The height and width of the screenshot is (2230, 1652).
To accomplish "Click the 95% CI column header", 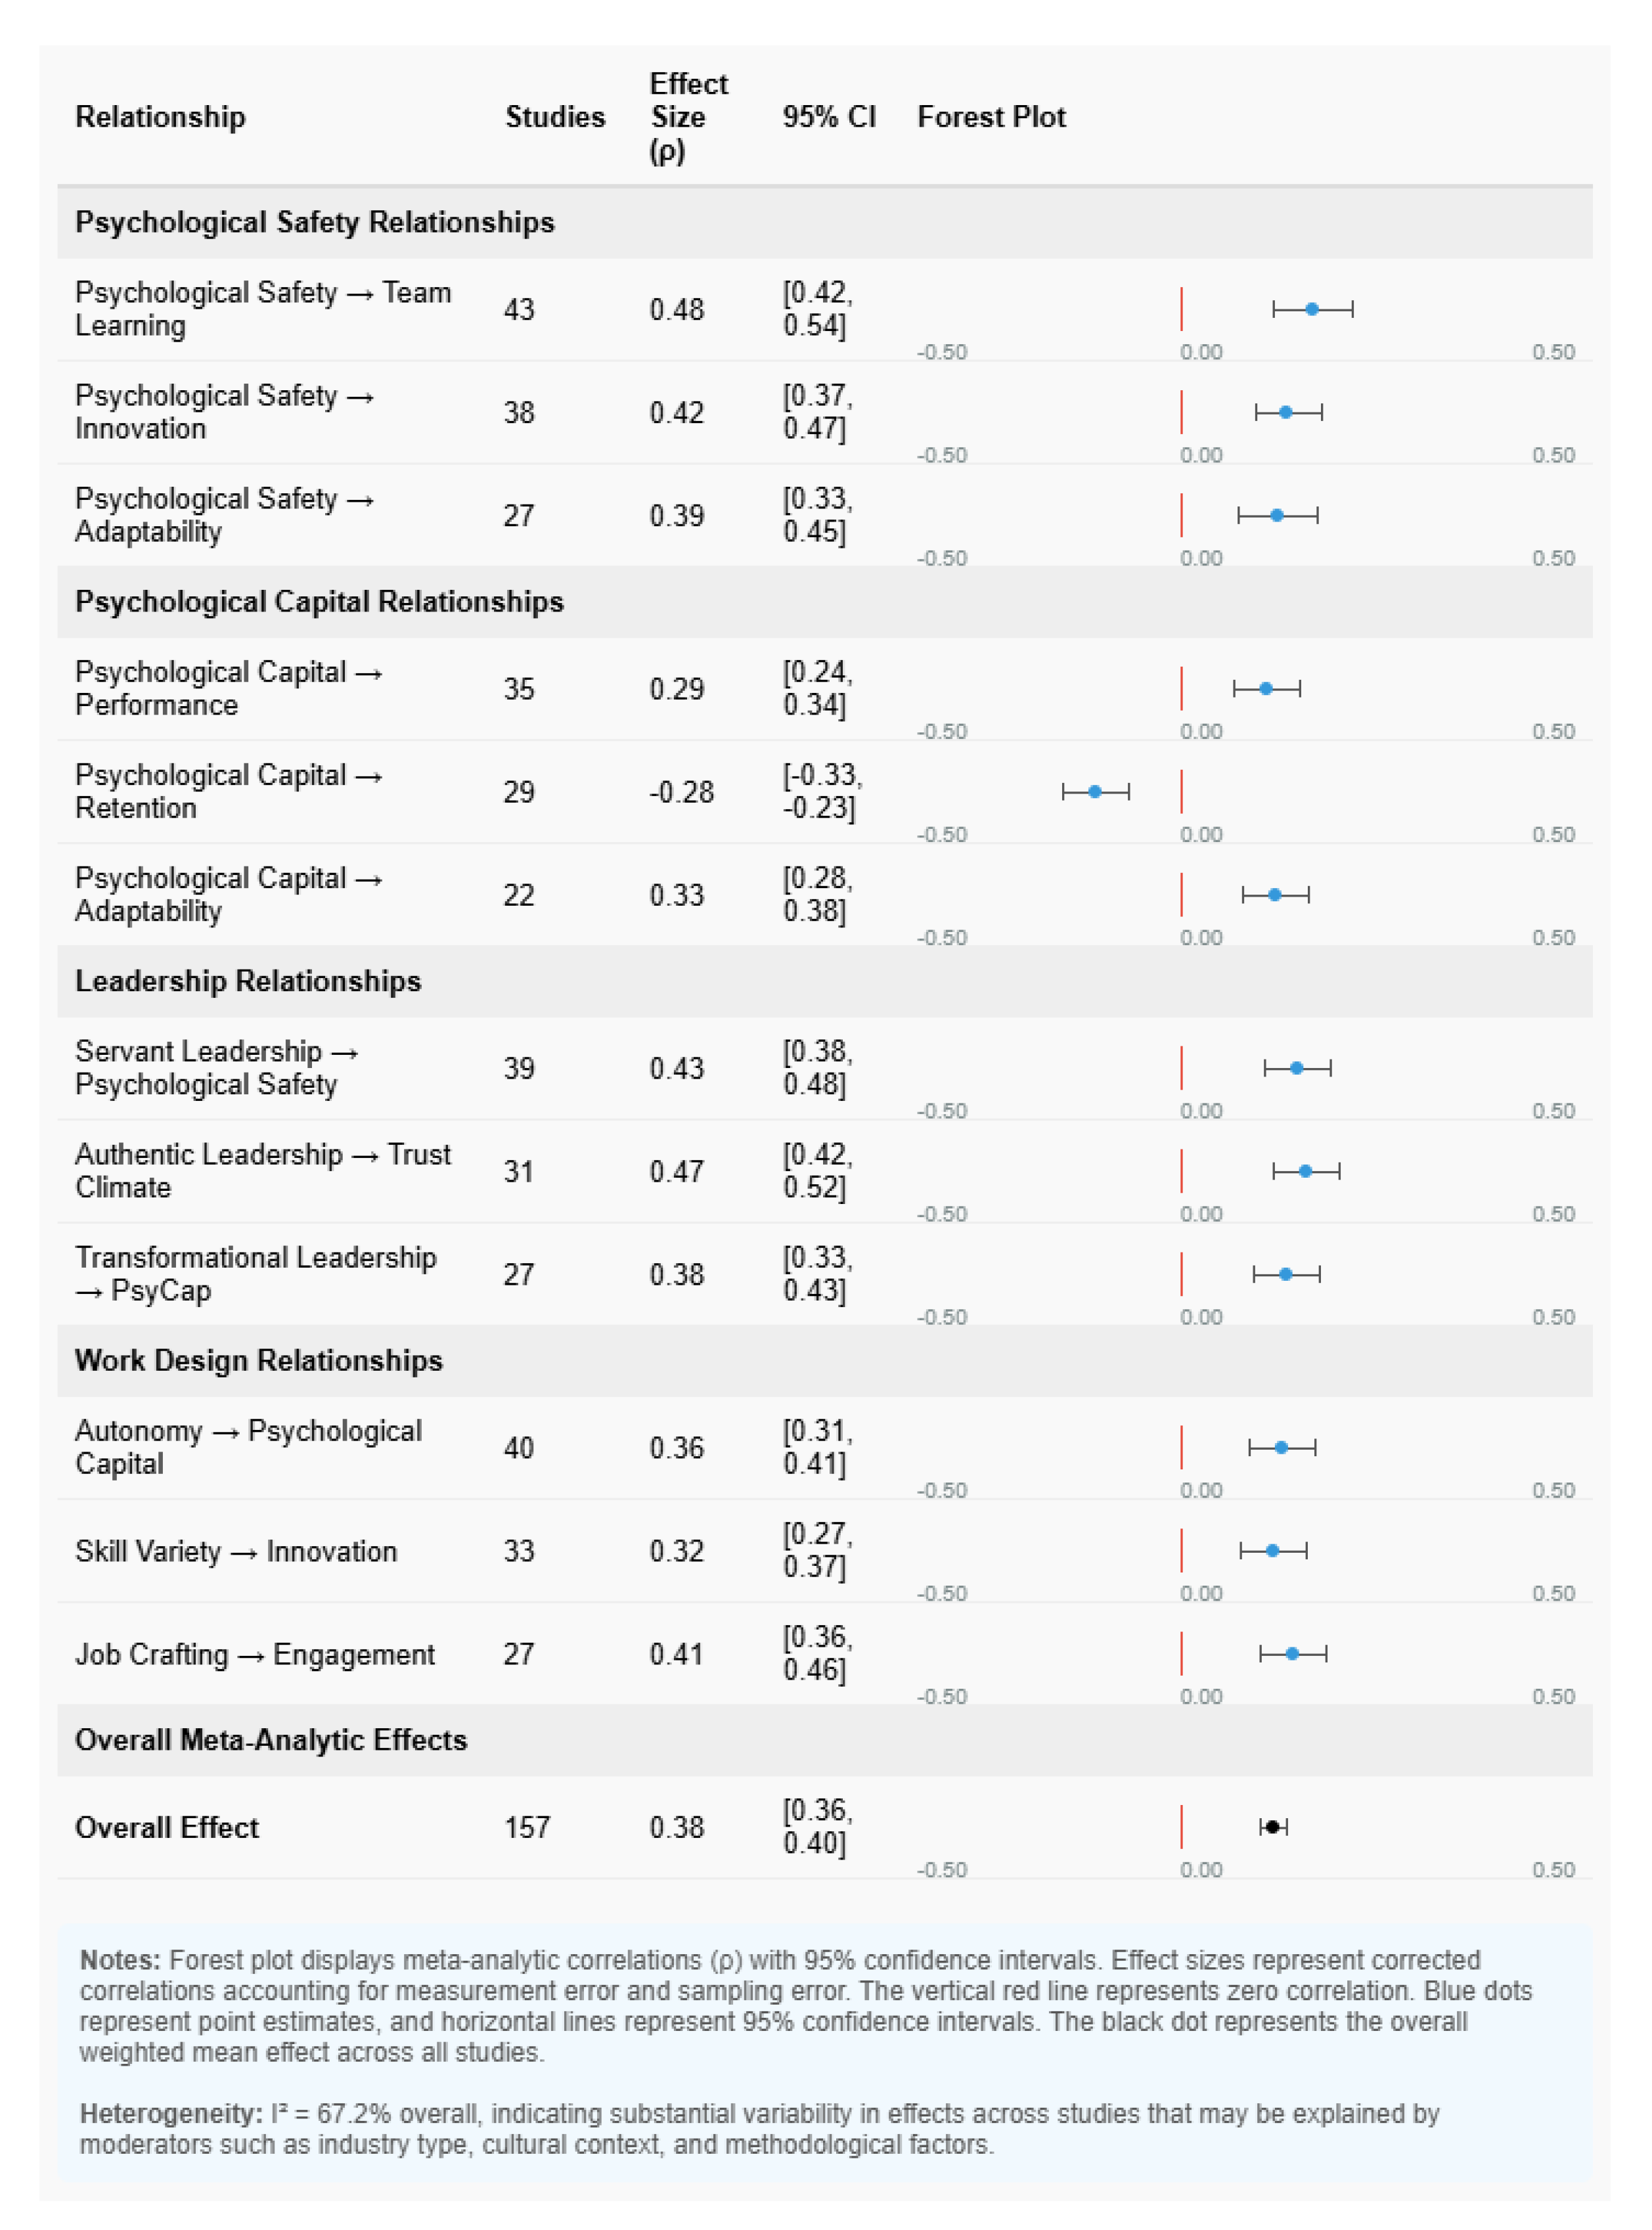I will [x=829, y=117].
